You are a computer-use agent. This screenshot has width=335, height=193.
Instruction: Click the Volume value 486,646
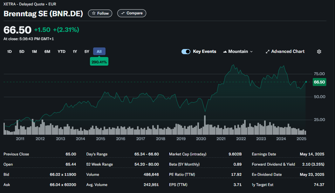click(x=151, y=175)
